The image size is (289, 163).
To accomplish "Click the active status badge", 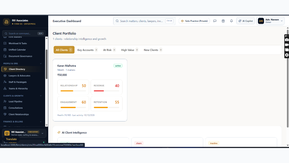I will coord(118,66).
